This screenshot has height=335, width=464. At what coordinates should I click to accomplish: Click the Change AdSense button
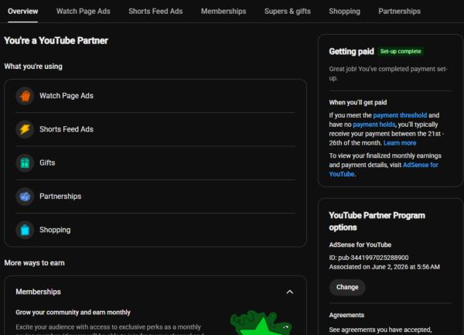click(x=347, y=287)
